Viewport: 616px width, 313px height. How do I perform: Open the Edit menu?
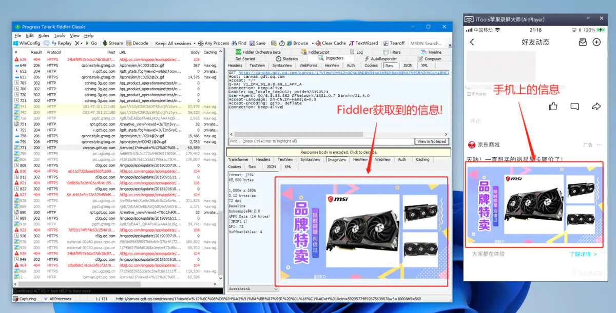point(30,36)
